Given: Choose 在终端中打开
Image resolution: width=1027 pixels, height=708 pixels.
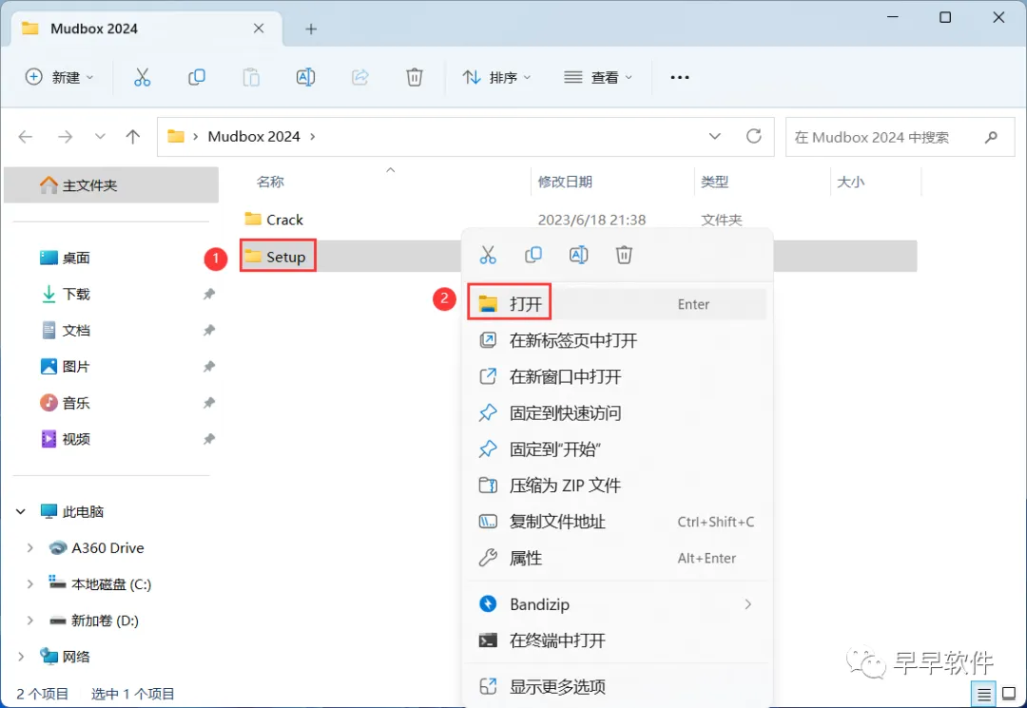Looking at the screenshot, I should (617, 640).
